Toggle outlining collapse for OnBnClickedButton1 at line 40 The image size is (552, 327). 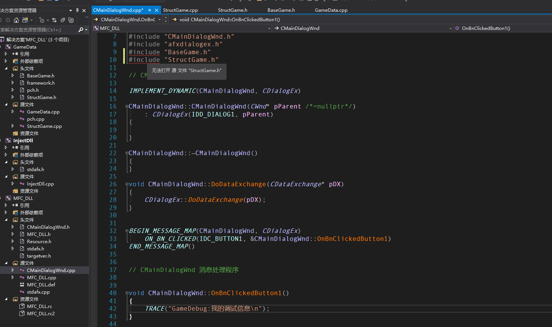click(127, 293)
